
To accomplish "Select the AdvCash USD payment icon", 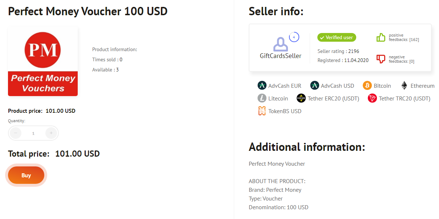I will [x=314, y=86].
